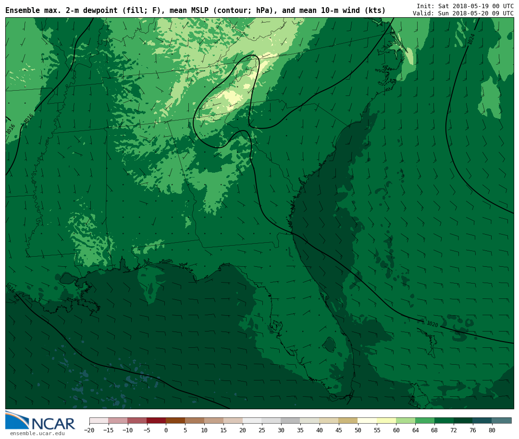Pick the khaki 45 to 50 swatch

point(348,421)
